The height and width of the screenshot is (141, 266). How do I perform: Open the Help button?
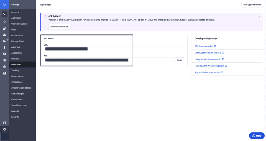257,135
